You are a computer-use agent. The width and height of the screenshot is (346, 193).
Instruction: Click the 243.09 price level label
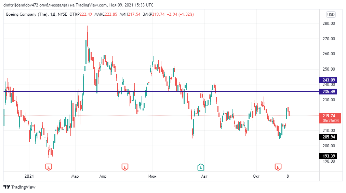[x=328, y=80]
